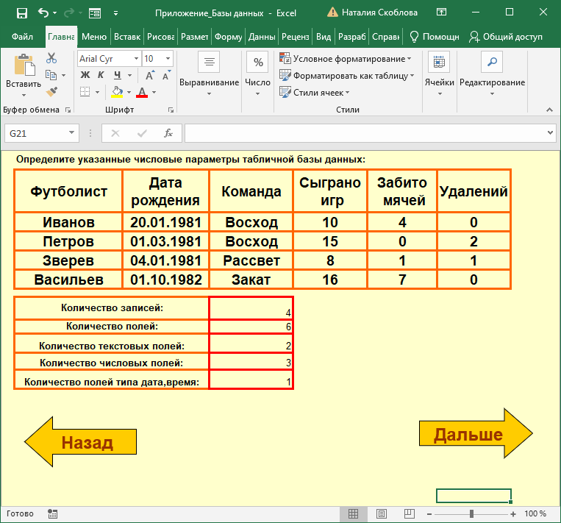Click the zoom slider in the status bar
The height and width of the screenshot is (523, 561).
click(471, 513)
